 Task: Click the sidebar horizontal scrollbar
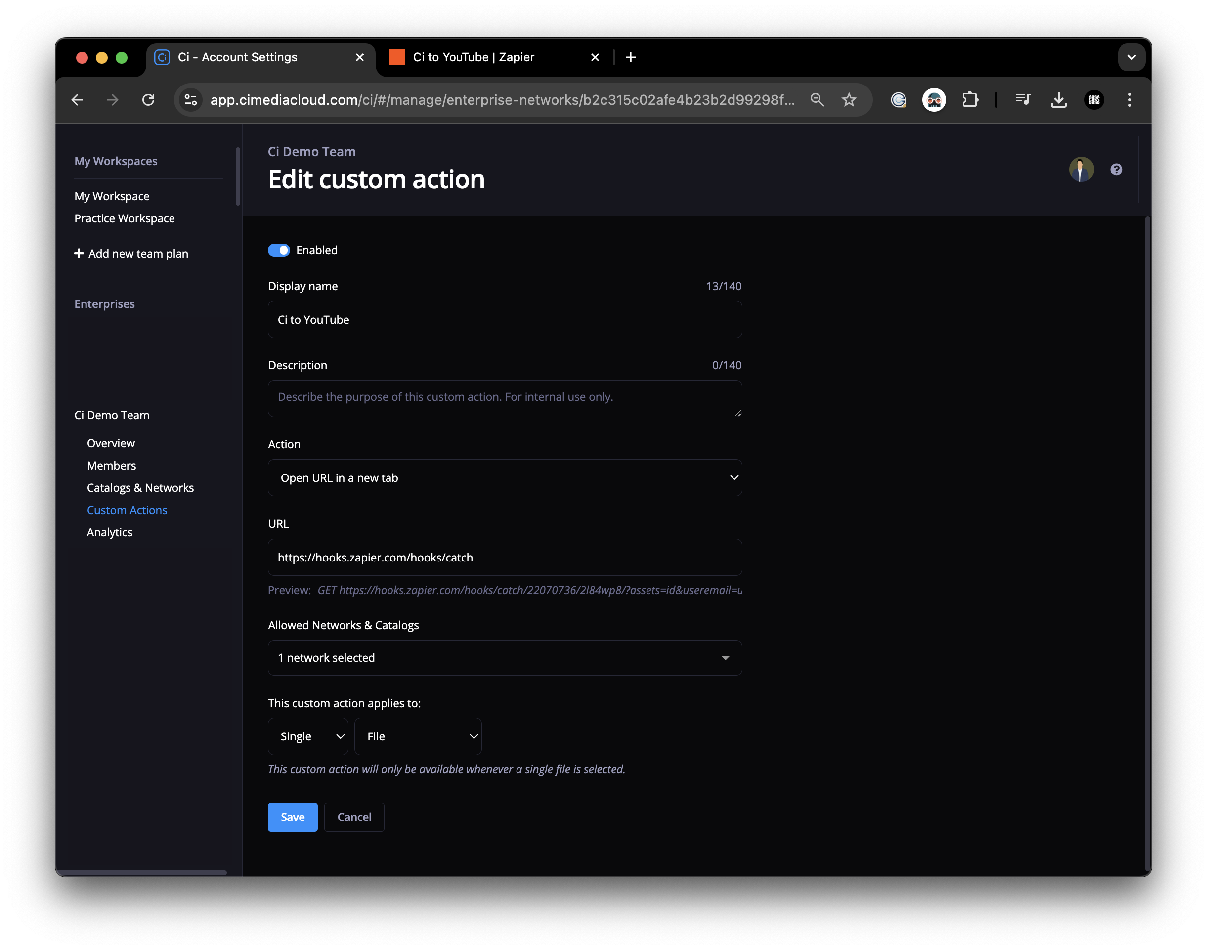click(141, 873)
